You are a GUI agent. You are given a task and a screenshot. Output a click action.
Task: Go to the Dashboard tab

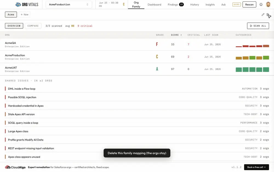coord(154,5)
